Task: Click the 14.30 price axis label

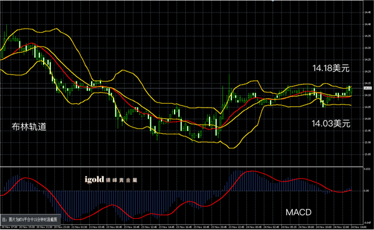Action: (x=368, y=48)
